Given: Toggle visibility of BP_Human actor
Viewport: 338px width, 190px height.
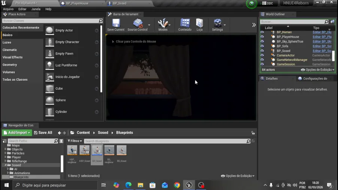Looking at the screenshot, I should [x=262, y=32].
